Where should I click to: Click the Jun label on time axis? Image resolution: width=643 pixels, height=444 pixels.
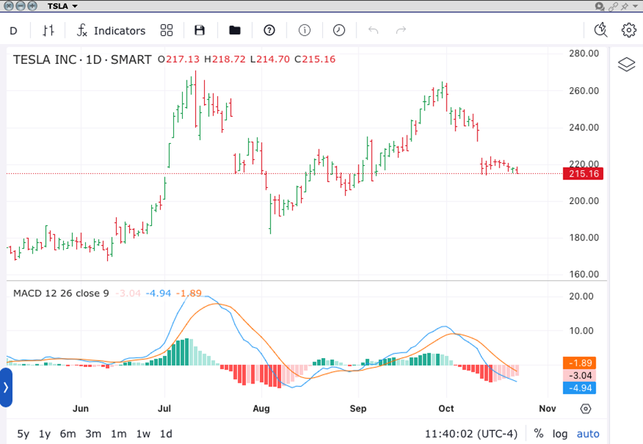point(81,409)
